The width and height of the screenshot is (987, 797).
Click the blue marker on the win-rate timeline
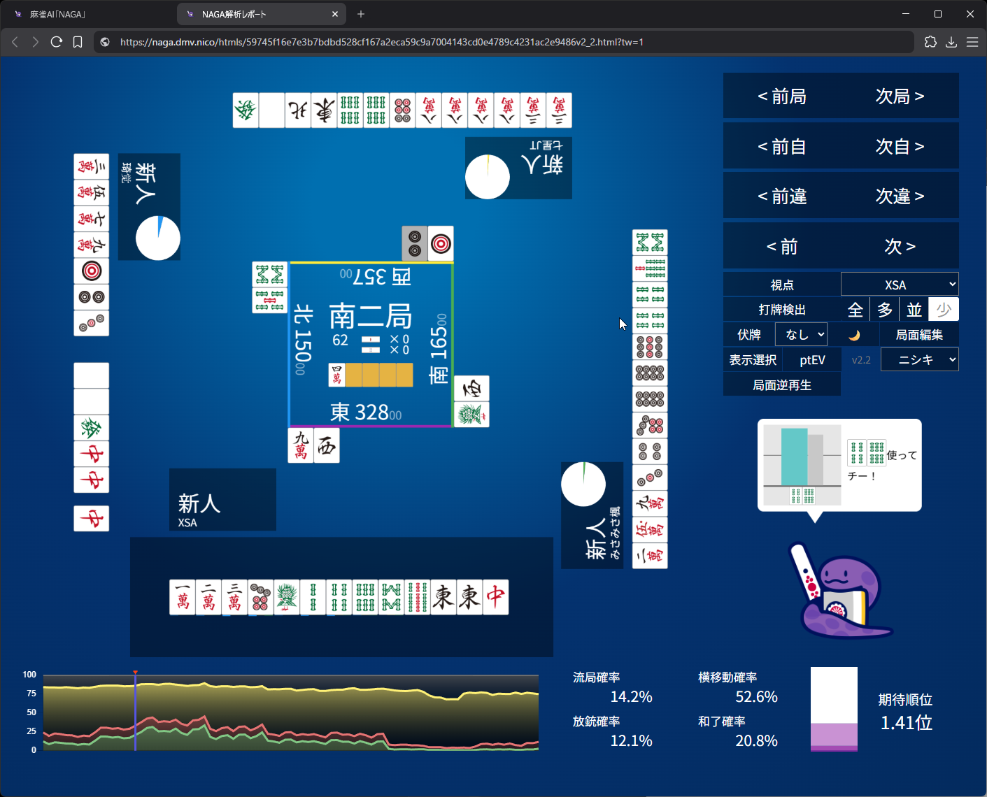[135, 712]
